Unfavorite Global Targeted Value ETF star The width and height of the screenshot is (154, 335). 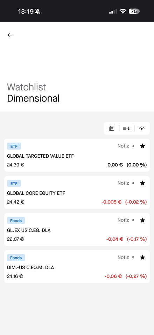click(x=142, y=146)
